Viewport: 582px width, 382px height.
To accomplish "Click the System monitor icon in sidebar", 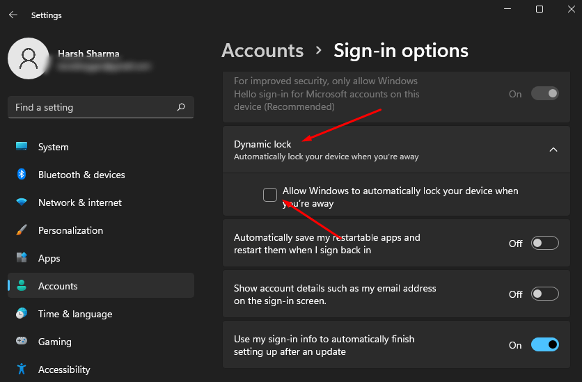I will (x=22, y=147).
